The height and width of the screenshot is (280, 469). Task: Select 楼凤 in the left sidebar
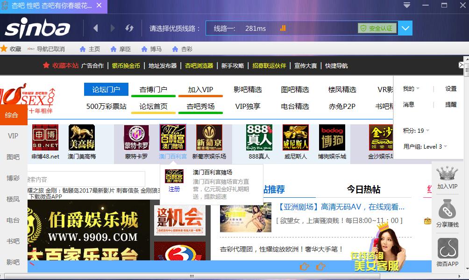[x=13, y=199]
